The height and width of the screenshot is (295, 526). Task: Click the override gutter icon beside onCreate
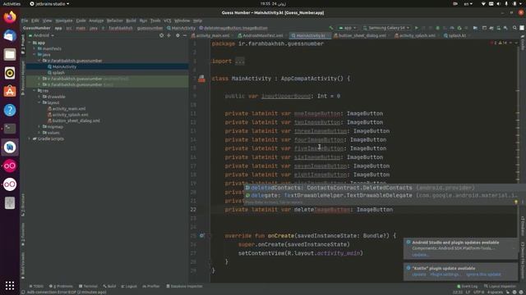[x=201, y=235]
